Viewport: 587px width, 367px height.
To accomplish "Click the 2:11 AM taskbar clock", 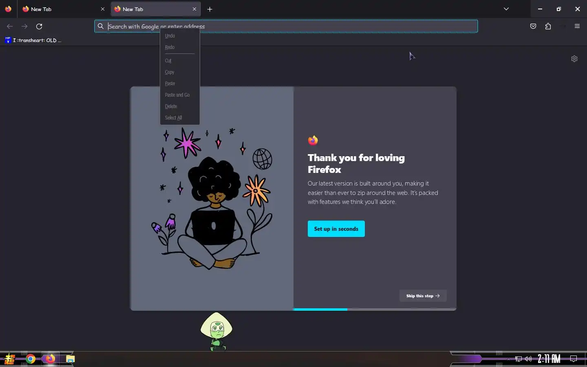I will click(549, 359).
